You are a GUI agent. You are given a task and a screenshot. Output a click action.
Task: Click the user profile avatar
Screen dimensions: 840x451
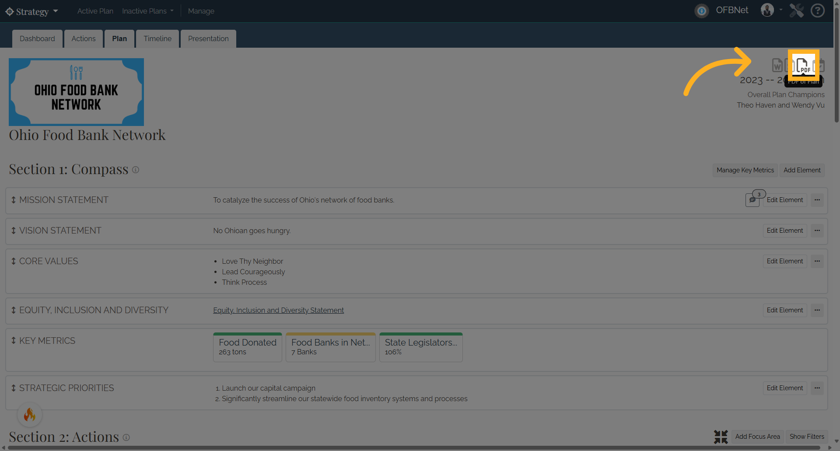767,10
